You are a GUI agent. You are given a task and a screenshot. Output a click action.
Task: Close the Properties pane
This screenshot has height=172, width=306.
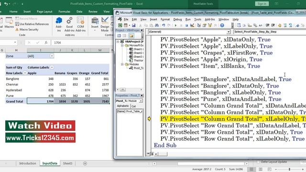click(142, 96)
